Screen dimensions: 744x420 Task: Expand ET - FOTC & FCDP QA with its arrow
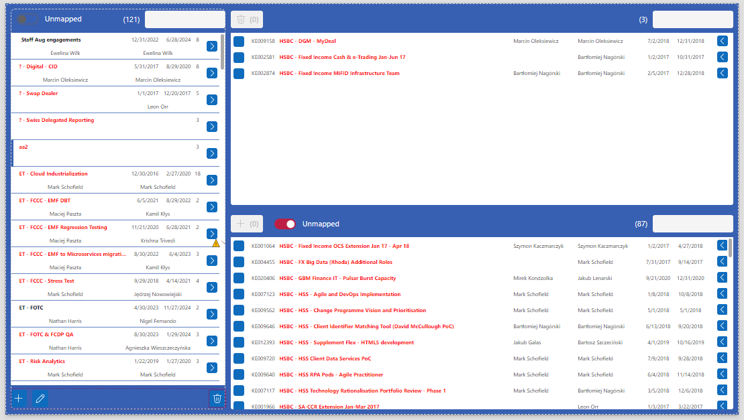[x=212, y=341]
